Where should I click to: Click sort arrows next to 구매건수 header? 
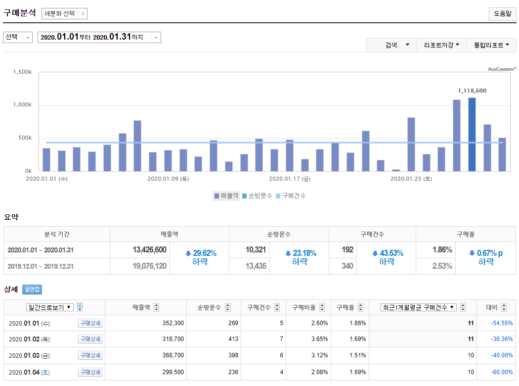(277, 307)
